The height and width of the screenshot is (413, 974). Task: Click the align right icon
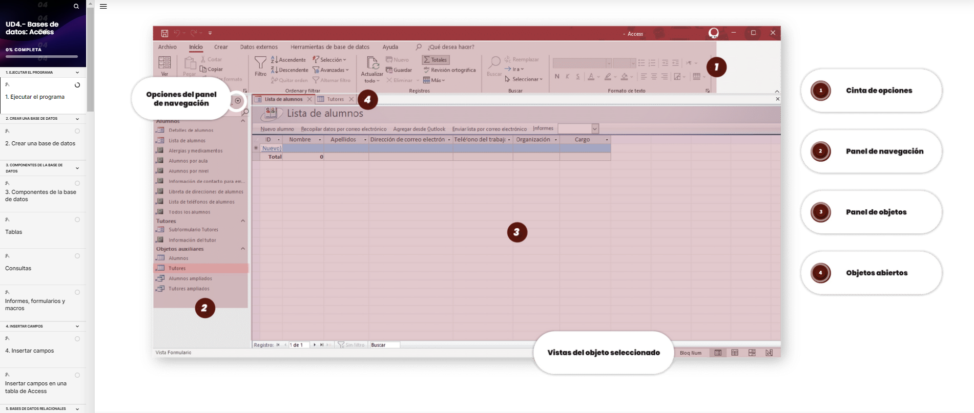(665, 77)
